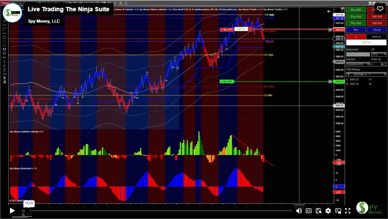
Task: Mute the video with the speaker icon
Action: [x=299, y=211]
